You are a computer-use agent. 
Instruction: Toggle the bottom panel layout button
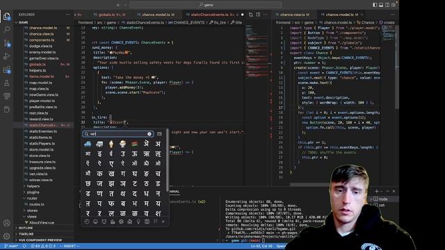[x=381, y=5]
